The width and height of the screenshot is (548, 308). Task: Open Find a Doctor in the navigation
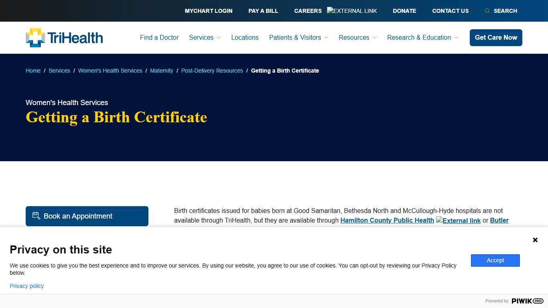tap(159, 37)
